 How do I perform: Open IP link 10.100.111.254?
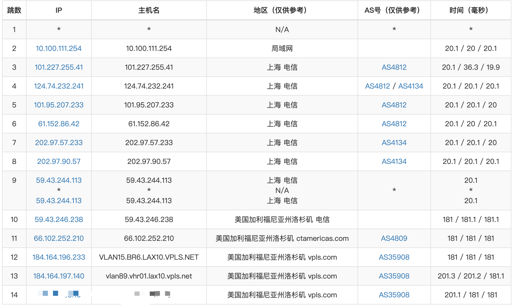(59, 48)
